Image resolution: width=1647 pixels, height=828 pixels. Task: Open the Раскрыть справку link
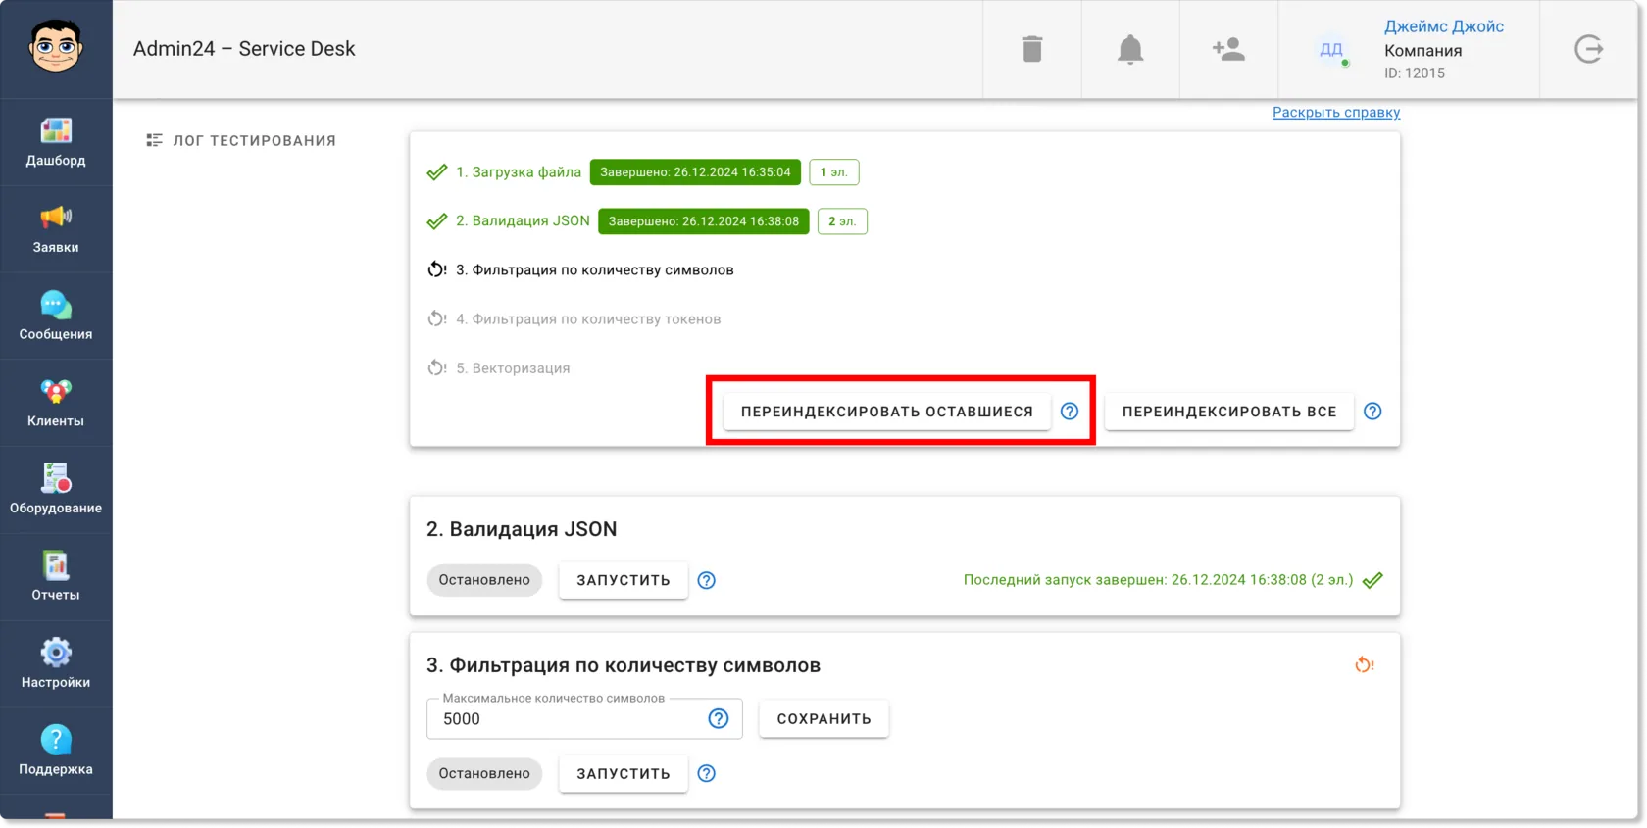1336,112
